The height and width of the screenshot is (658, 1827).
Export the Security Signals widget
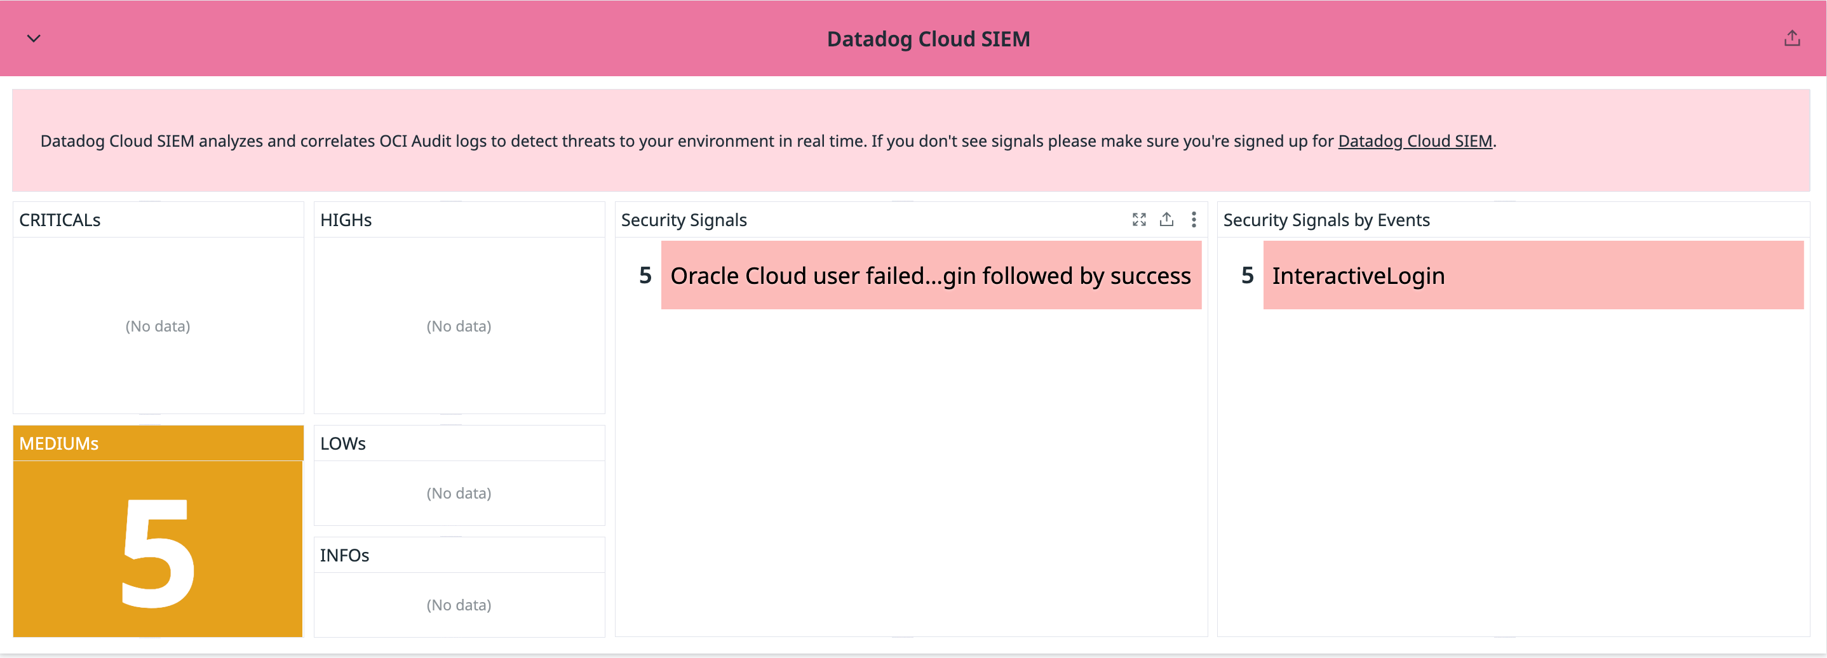coord(1167,220)
